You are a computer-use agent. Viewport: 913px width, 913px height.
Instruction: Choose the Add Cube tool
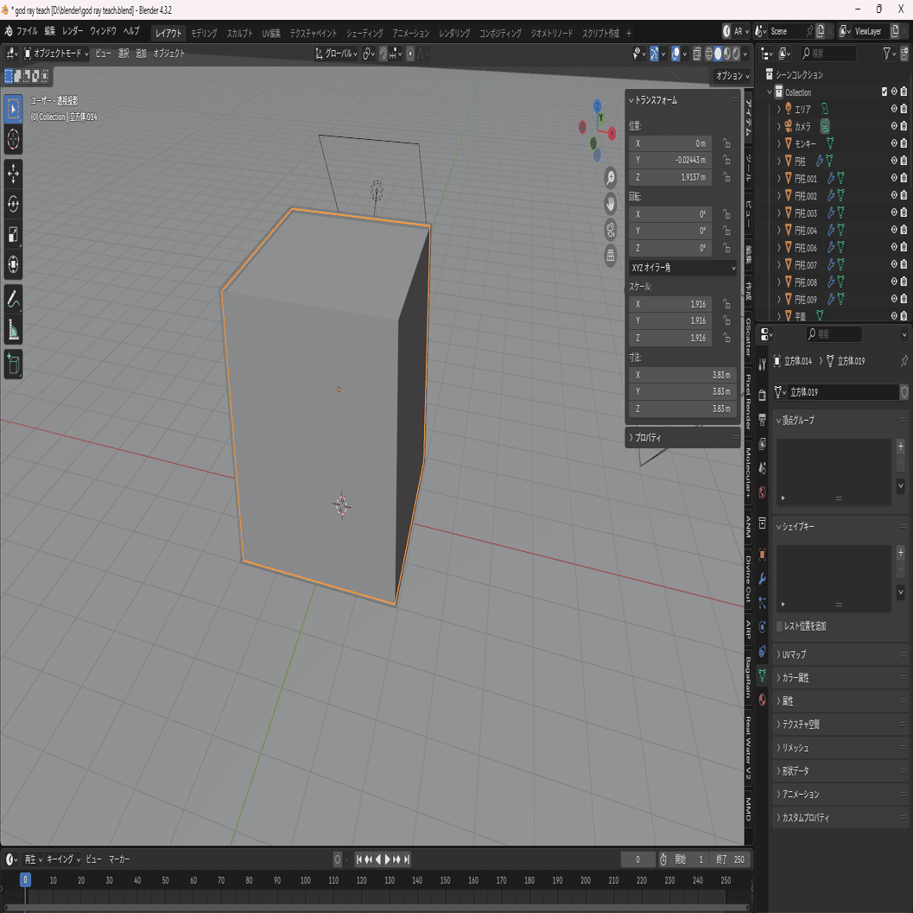coord(13,364)
